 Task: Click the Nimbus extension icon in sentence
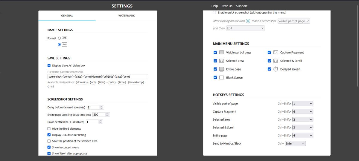coord(248,21)
